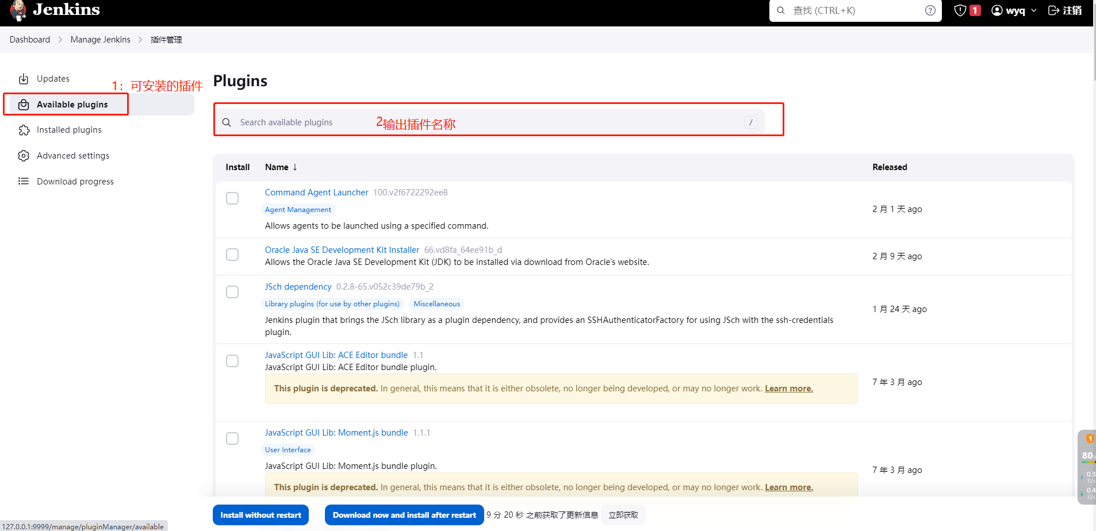Open Download progress sidebar tab
1096x531 pixels.
click(102, 182)
